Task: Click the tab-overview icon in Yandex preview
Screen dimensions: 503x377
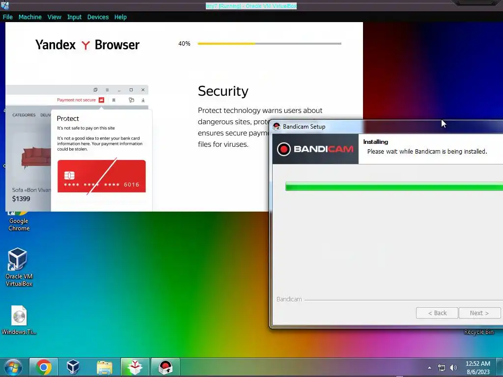Action: (95, 90)
